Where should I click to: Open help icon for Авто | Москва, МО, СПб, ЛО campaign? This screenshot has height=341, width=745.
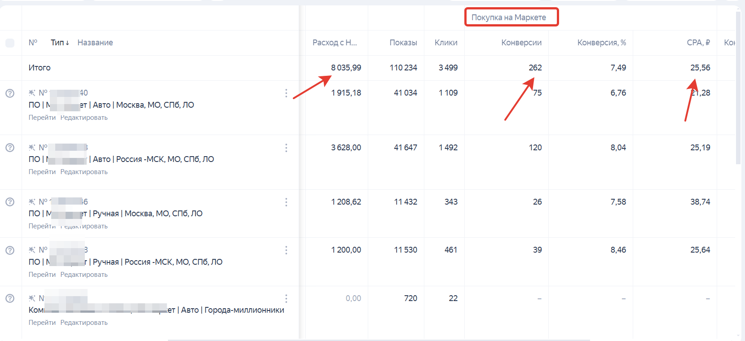tap(10, 93)
